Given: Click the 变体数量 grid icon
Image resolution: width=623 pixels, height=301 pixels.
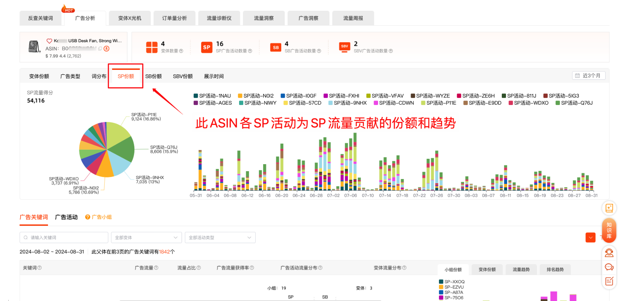Looking at the screenshot, I should point(152,47).
